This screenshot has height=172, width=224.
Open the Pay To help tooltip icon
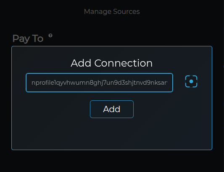tap(50, 35)
